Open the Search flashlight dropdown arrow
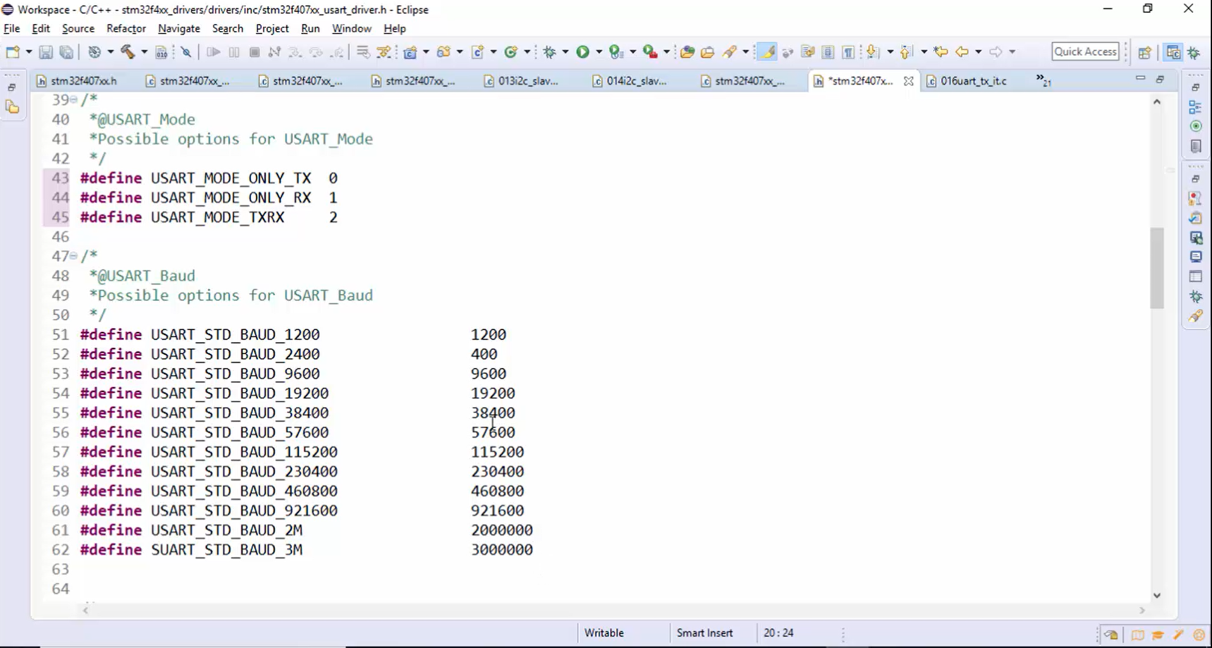This screenshot has height=648, width=1212. click(745, 52)
